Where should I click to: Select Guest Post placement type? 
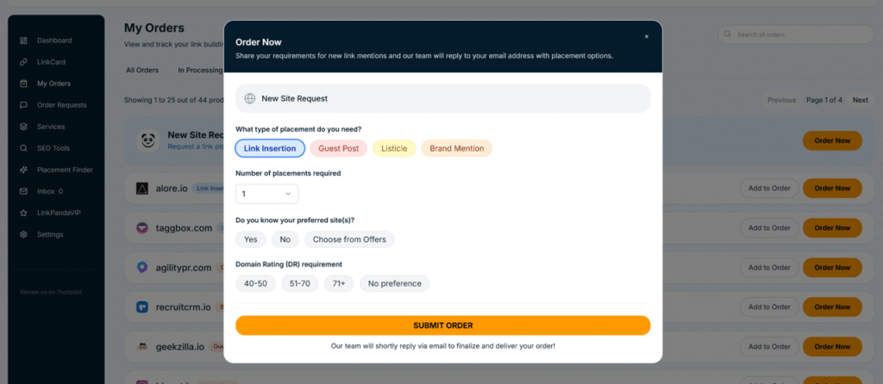coord(338,148)
